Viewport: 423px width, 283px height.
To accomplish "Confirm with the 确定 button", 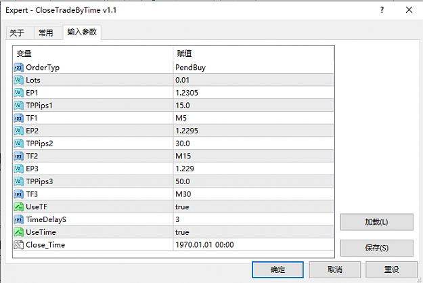I will pyautogui.click(x=277, y=269).
